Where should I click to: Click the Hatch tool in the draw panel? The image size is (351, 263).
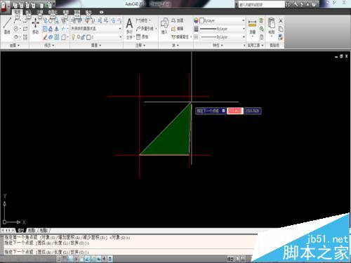click(25, 37)
